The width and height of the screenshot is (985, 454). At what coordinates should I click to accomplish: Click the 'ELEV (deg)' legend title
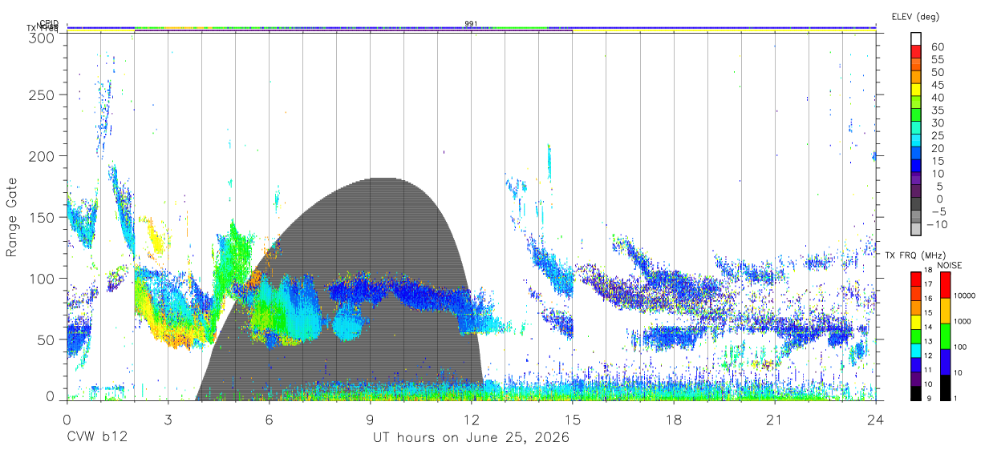tap(915, 17)
